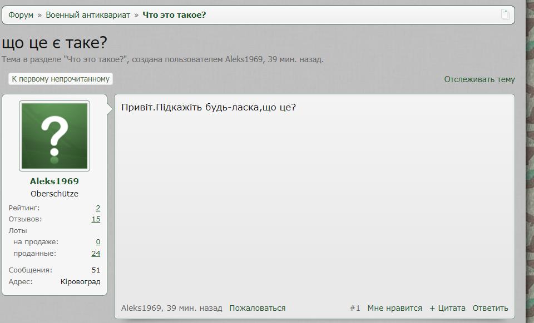Click the Отзывов: label
This screenshot has height=323, width=534.
[25, 219]
